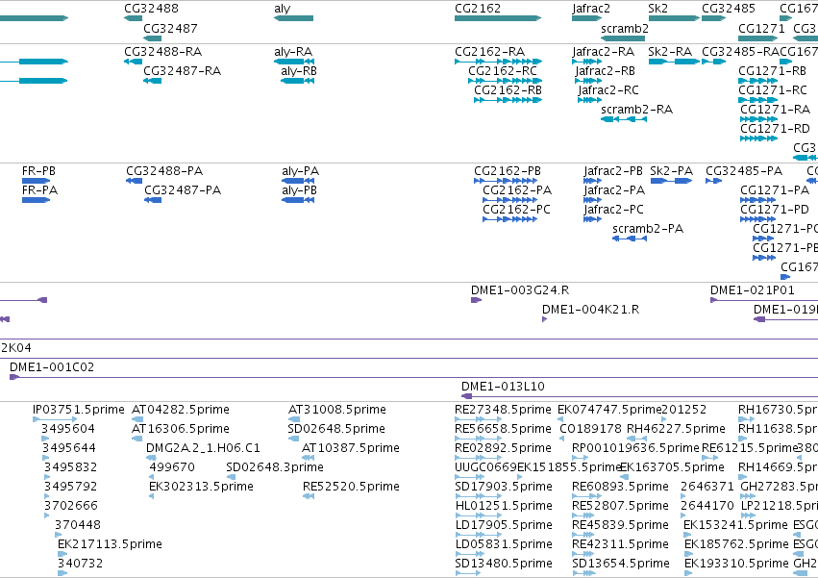
Task: Click the DME1-013L10 clone label
Action: (503, 387)
